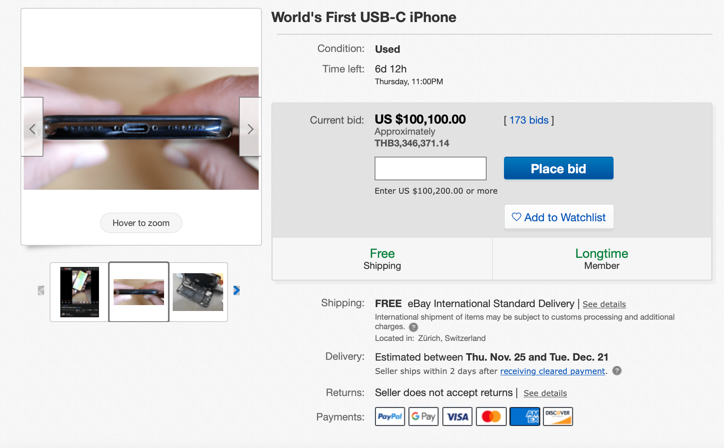The height and width of the screenshot is (448, 724).
Task: Click the Mastercard icon
Action: pos(491,417)
